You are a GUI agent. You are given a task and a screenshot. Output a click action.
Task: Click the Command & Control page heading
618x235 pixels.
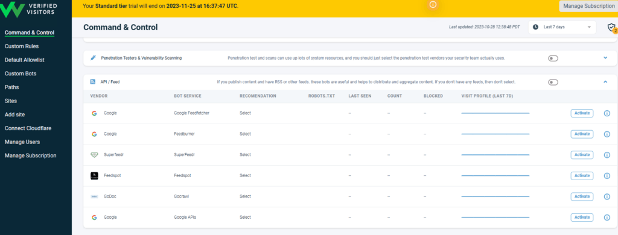click(121, 27)
